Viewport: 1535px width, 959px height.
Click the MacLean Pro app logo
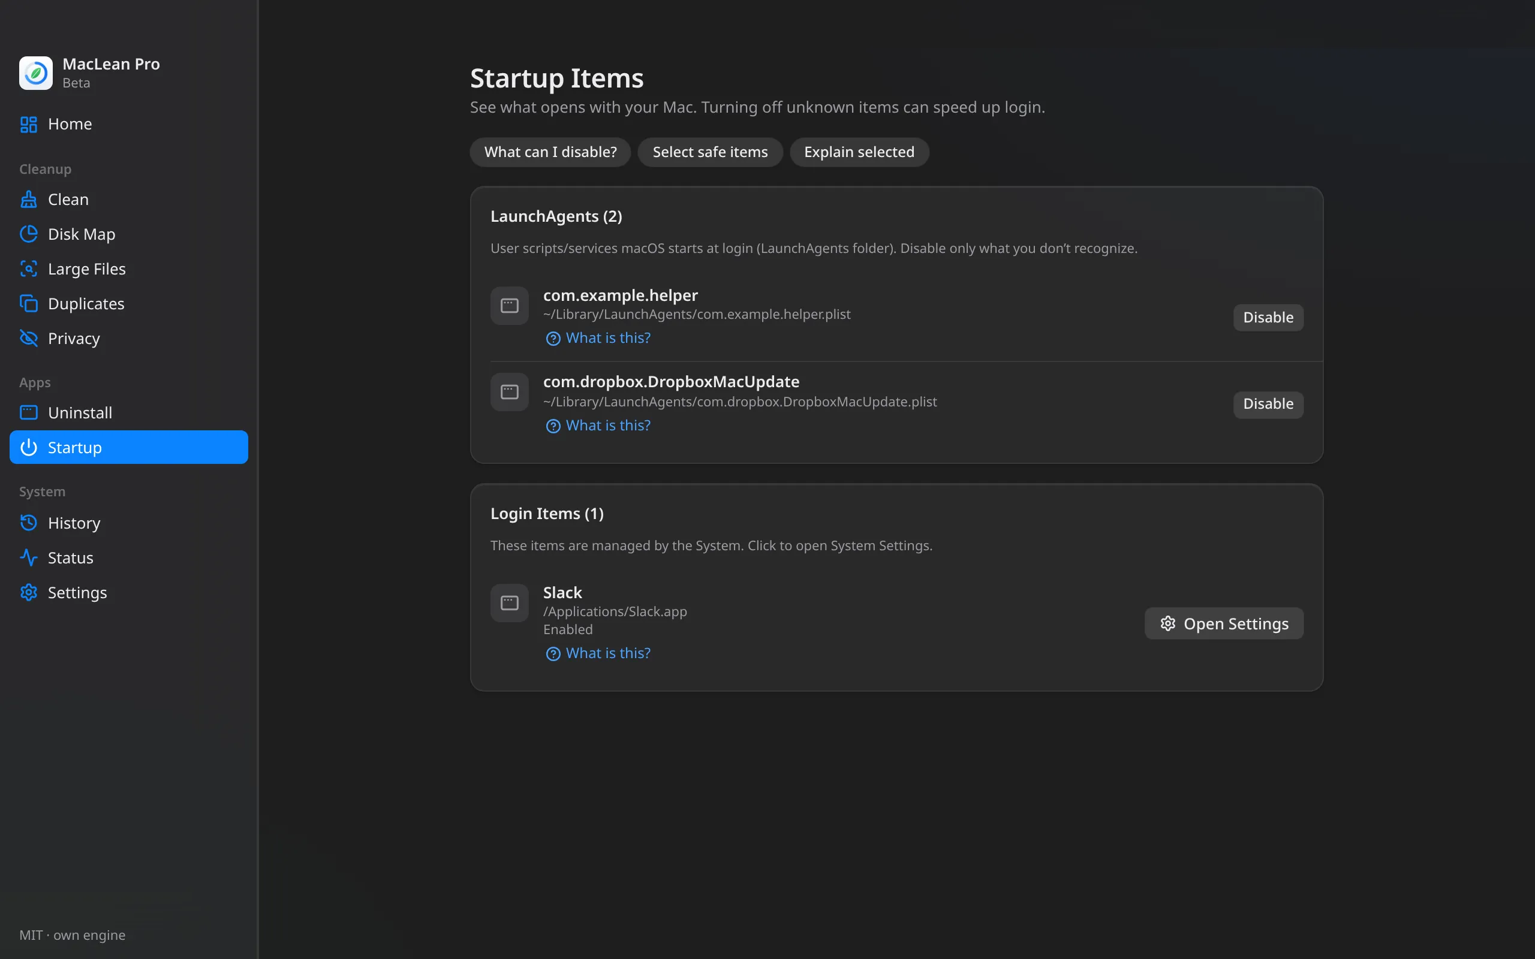click(35, 73)
